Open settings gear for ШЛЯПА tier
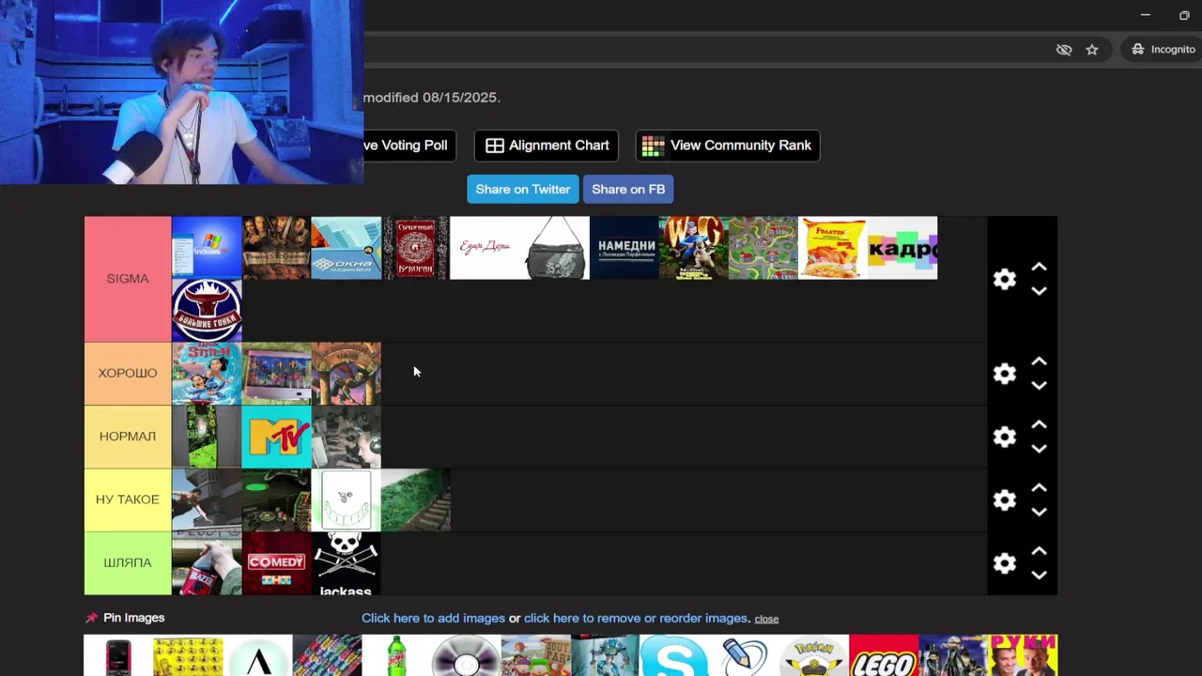Viewport: 1202px width, 676px height. (1005, 563)
